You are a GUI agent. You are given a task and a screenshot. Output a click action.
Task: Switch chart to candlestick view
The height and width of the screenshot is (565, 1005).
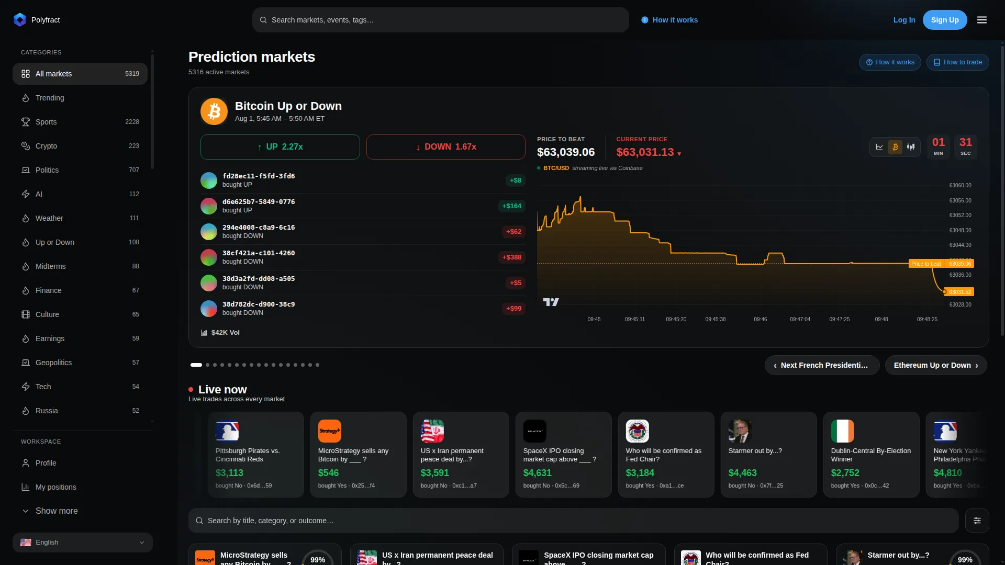tap(911, 147)
